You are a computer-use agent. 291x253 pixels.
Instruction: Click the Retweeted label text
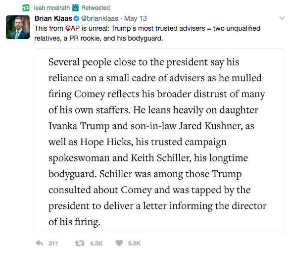click(96, 8)
